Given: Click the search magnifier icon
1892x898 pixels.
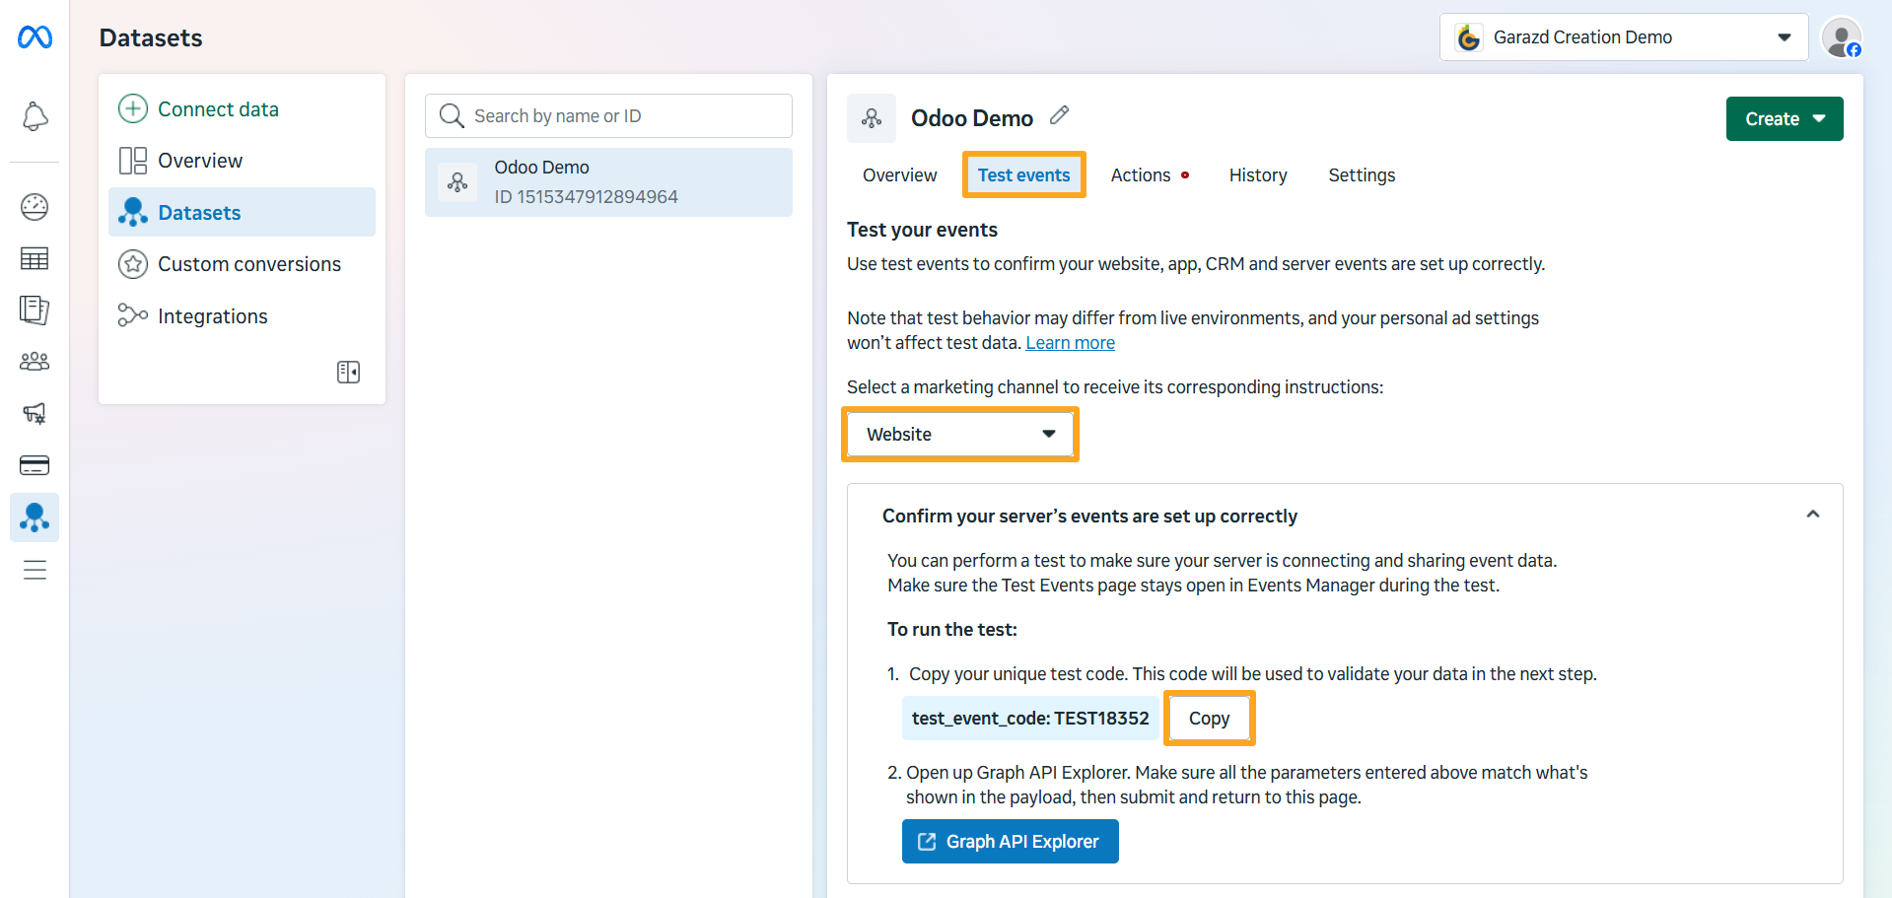Looking at the screenshot, I should (x=452, y=116).
